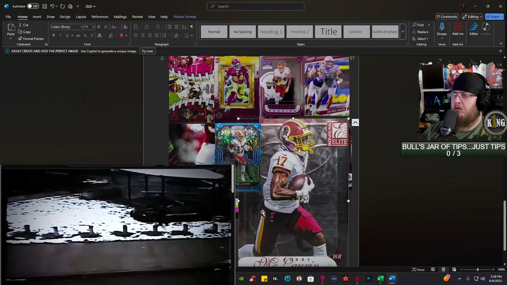Toggle show paragraph marks
This screenshot has width=507, height=285.
[x=191, y=27]
